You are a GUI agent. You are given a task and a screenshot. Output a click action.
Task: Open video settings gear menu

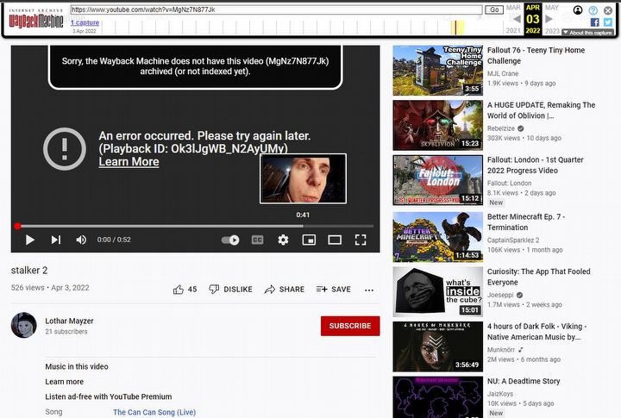tap(283, 240)
